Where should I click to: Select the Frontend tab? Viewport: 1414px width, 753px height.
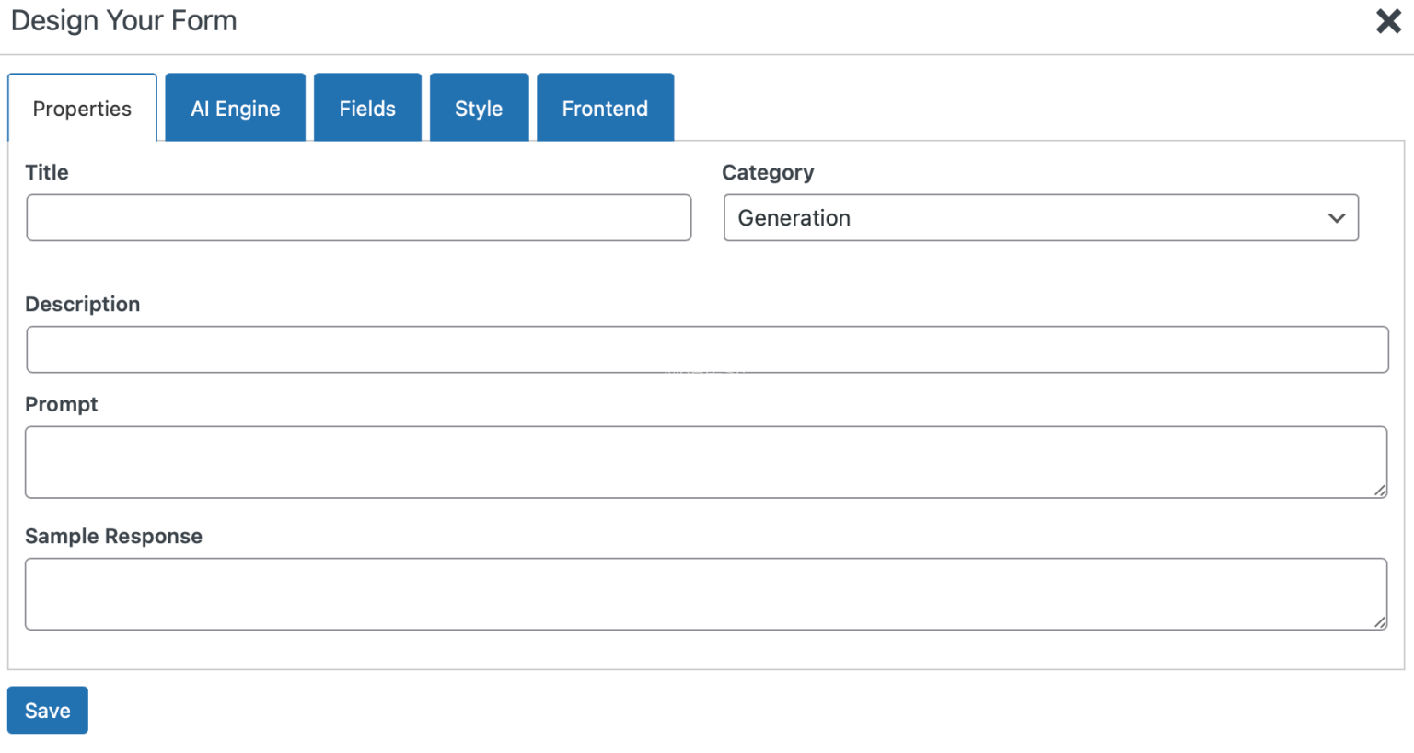tap(605, 109)
